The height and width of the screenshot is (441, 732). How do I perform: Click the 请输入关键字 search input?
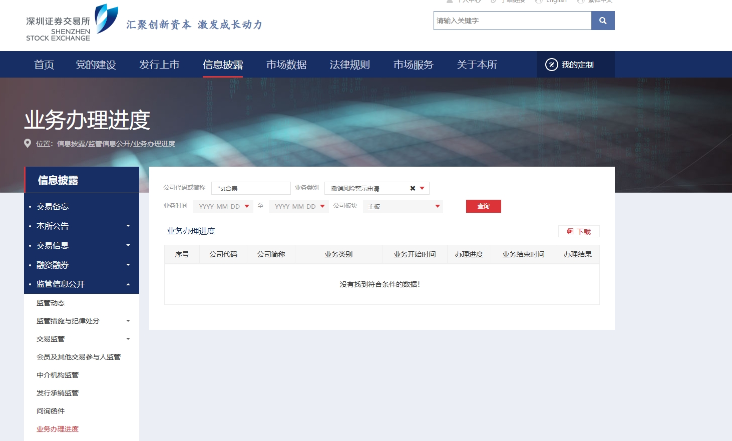[x=513, y=21]
